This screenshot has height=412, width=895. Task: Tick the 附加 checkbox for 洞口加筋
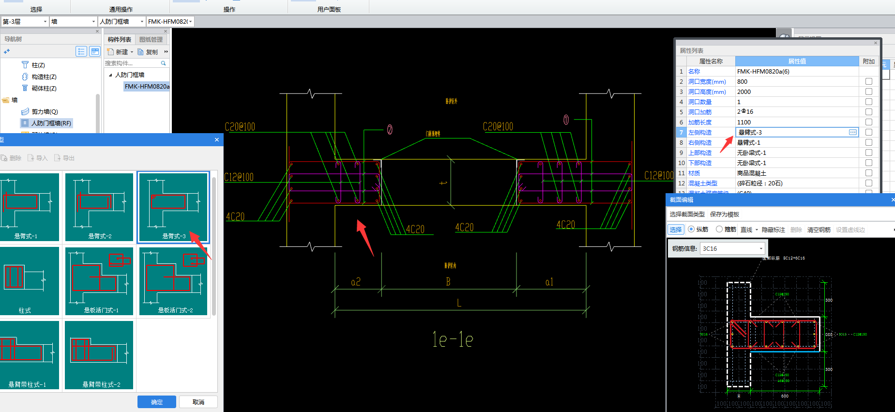pyautogui.click(x=869, y=112)
